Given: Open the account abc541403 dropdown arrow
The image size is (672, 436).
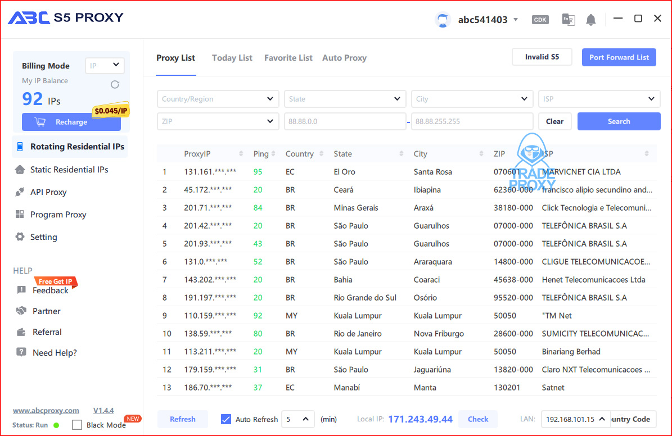Looking at the screenshot, I should pyautogui.click(x=516, y=20).
